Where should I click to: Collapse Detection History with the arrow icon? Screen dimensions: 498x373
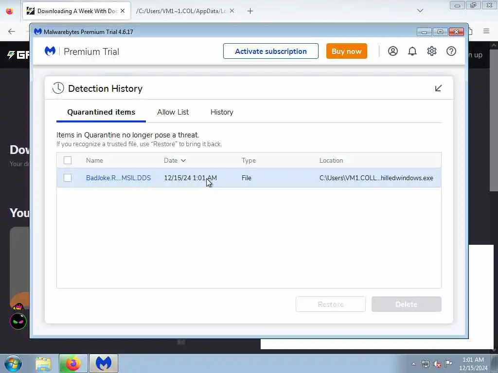coord(438,88)
